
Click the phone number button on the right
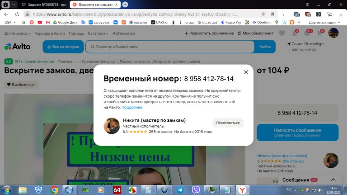click(297, 113)
